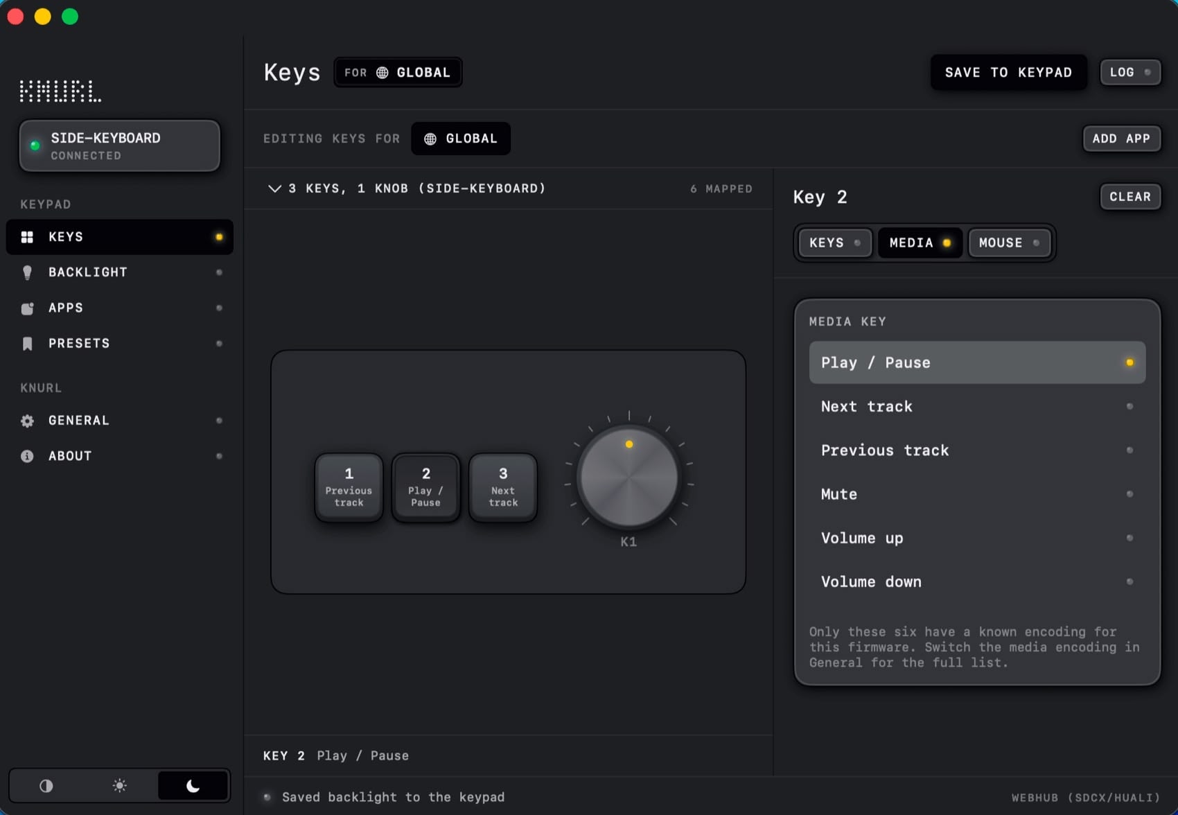Click the yellow minimize window button
This screenshot has height=815, width=1178.
pos(43,16)
